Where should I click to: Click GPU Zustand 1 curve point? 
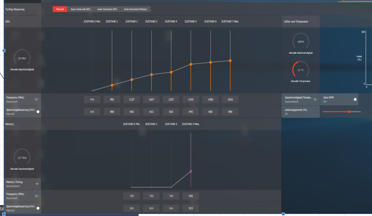coord(112,85)
